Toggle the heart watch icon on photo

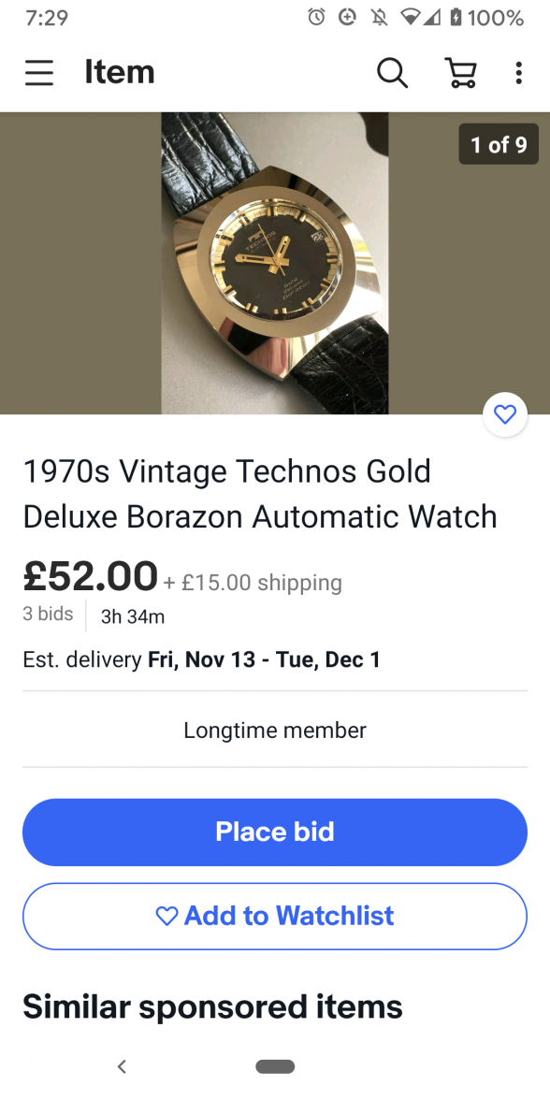tap(505, 414)
